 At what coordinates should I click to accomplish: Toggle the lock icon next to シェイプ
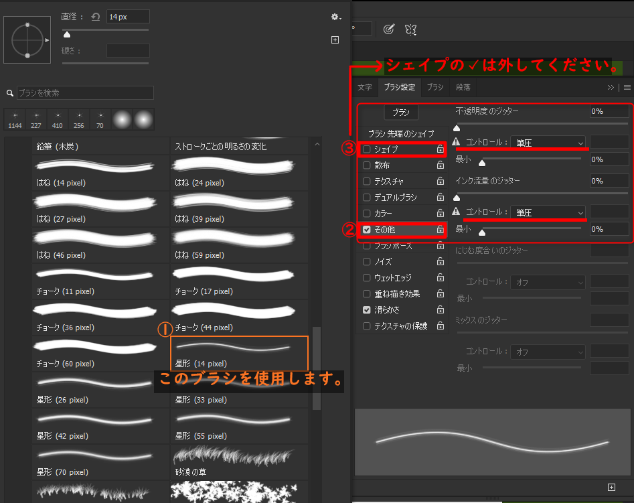tap(440, 149)
